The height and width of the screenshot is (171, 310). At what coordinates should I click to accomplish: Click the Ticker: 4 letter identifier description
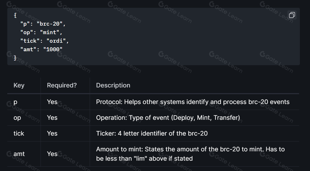(x=152, y=133)
